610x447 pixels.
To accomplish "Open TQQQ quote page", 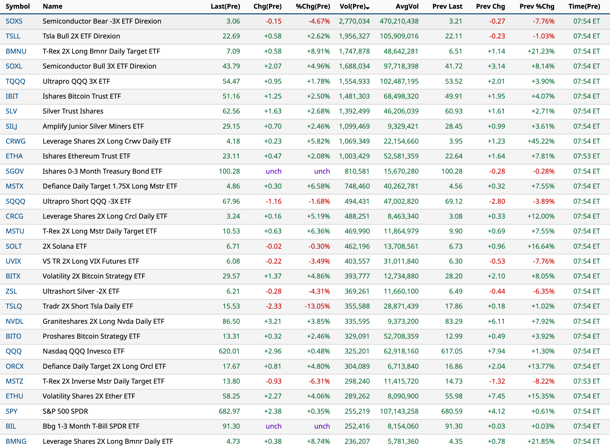I will pyautogui.click(x=15, y=81).
